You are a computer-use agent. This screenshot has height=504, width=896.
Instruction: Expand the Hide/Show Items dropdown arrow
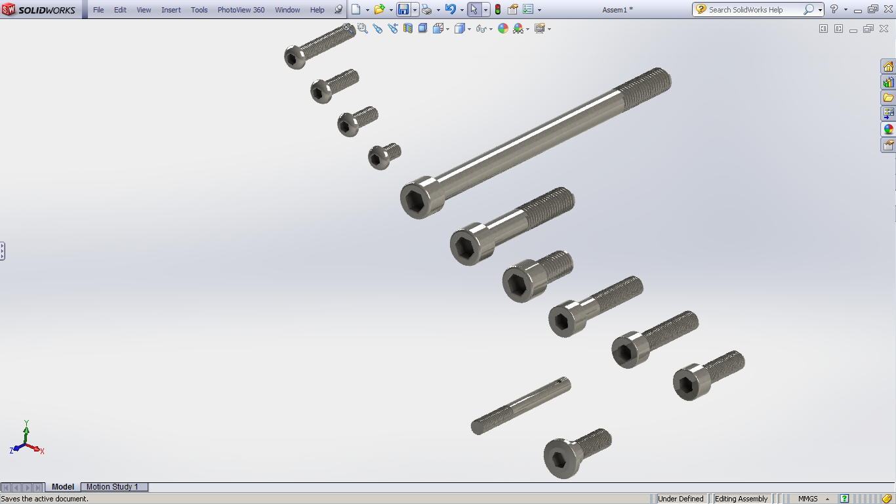click(x=491, y=29)
